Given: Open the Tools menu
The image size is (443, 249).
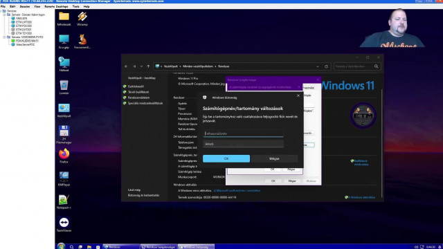Looking at the screenshot, I should point(75,6).
